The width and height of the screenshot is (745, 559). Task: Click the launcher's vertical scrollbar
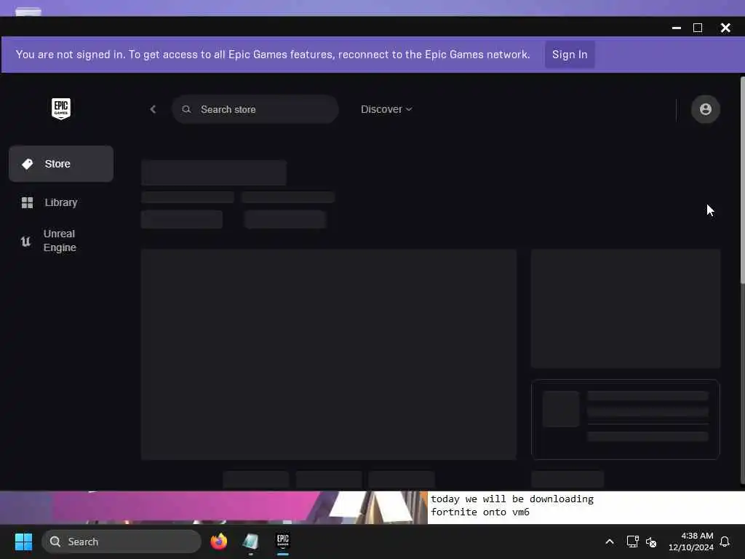pyautogui.click(x=742, y=181)
